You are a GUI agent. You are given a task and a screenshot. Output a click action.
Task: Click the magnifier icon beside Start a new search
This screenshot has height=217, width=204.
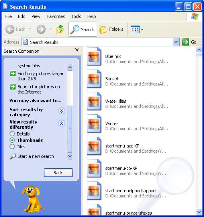pyautogui.click(x=13, y=156)
